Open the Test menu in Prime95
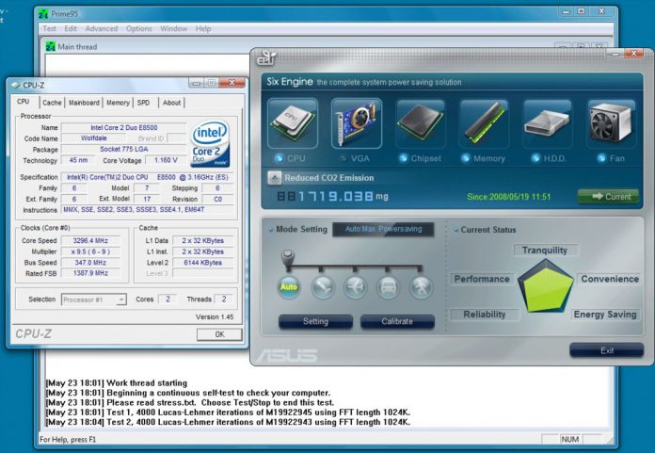Screen dimensions: 655x453 [49, 28]
